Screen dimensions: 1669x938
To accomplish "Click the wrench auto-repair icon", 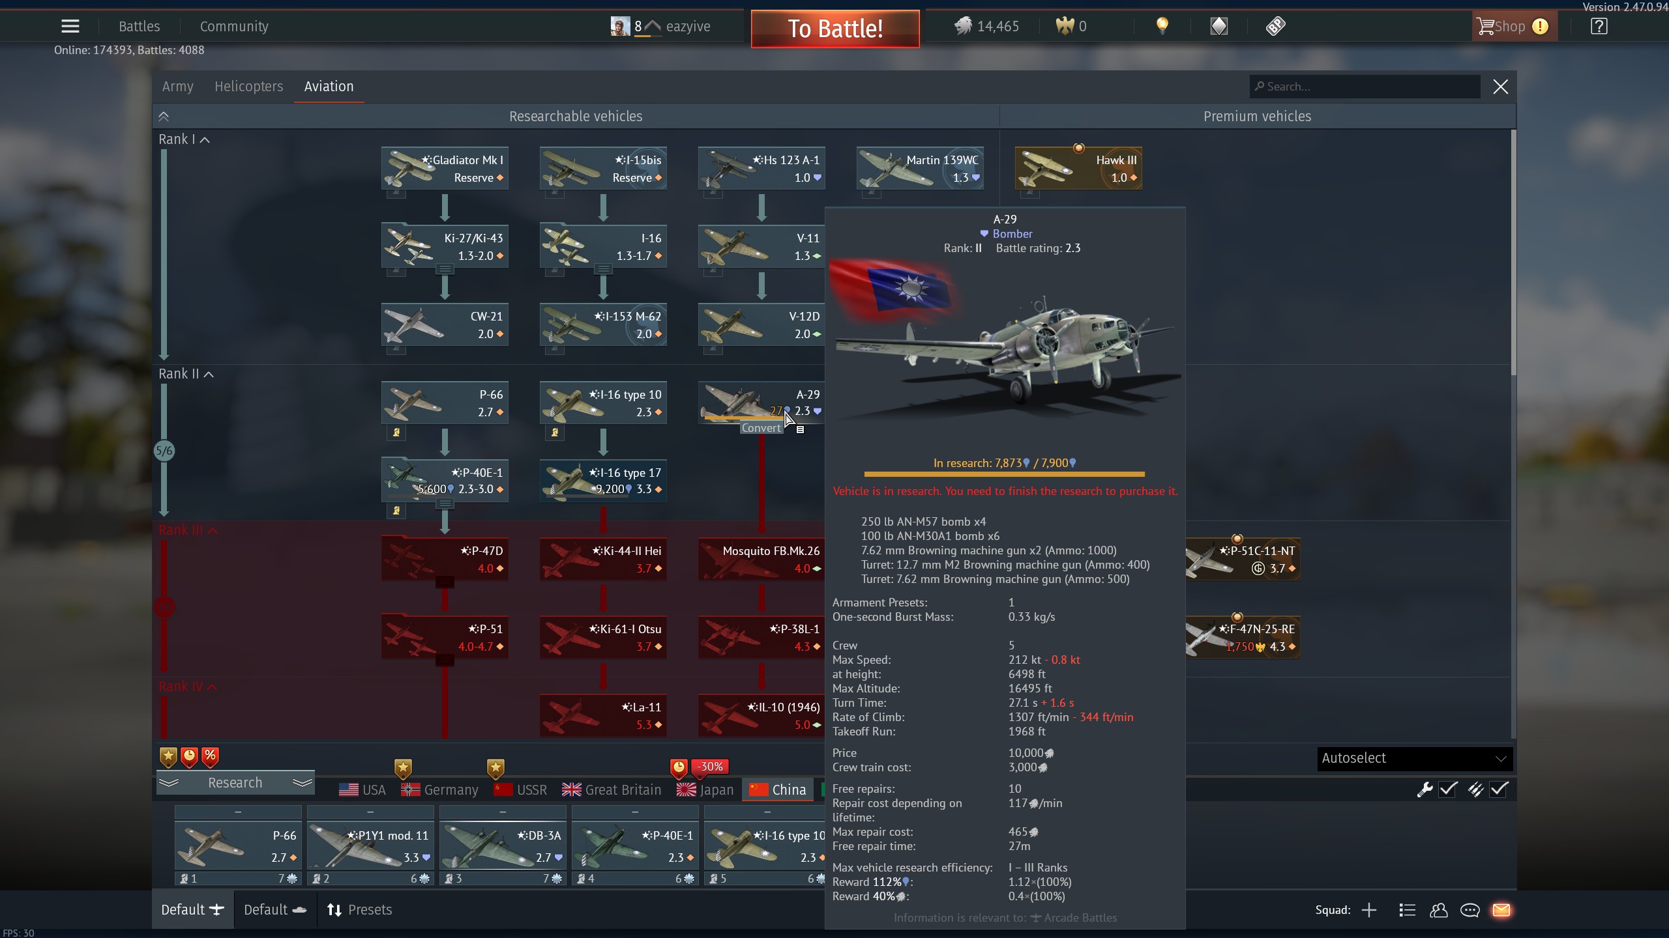I will [x=1425, y=789].
